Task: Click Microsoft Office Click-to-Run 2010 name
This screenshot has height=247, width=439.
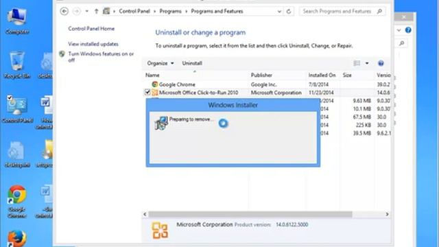Action: point(198,93)
